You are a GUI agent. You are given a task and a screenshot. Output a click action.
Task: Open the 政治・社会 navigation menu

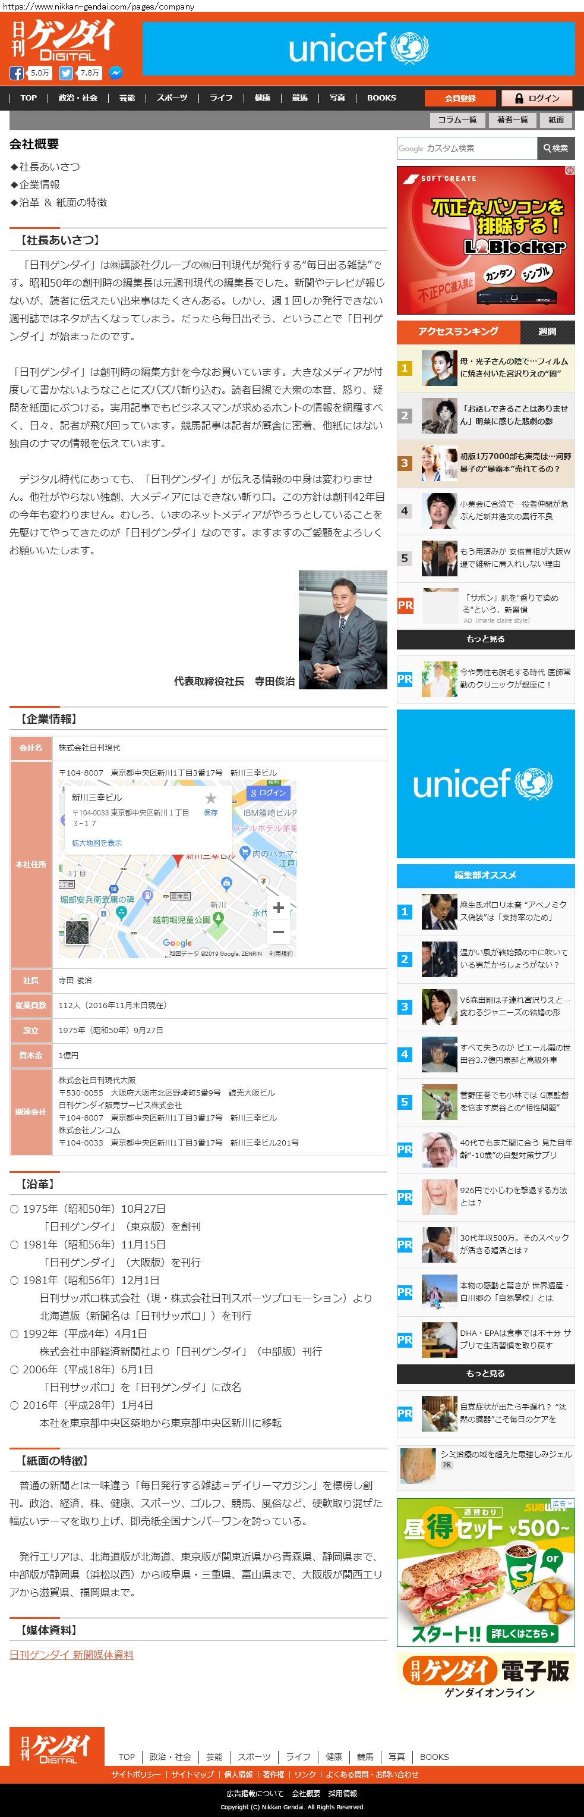click(77, 98)
